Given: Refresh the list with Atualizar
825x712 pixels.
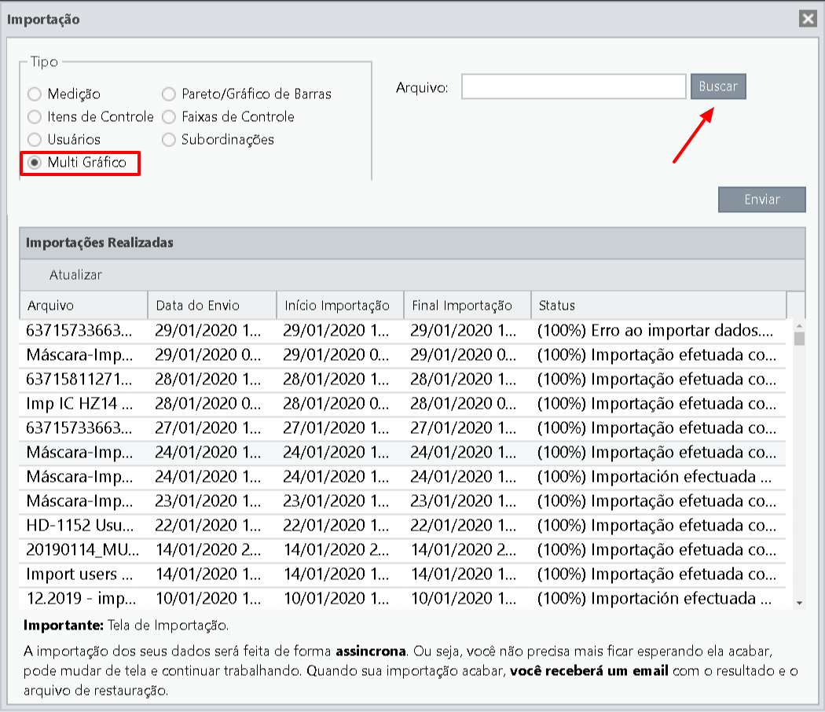Looking at the screenshot, I should 75,275.
